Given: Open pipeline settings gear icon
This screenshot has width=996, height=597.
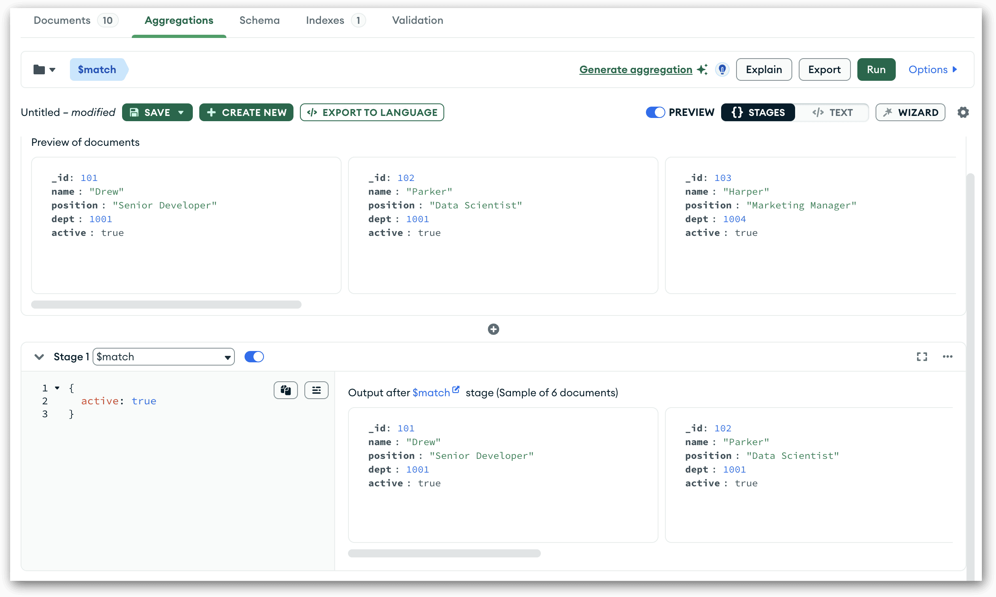Looking at the screenshot, I should [963, 112].
